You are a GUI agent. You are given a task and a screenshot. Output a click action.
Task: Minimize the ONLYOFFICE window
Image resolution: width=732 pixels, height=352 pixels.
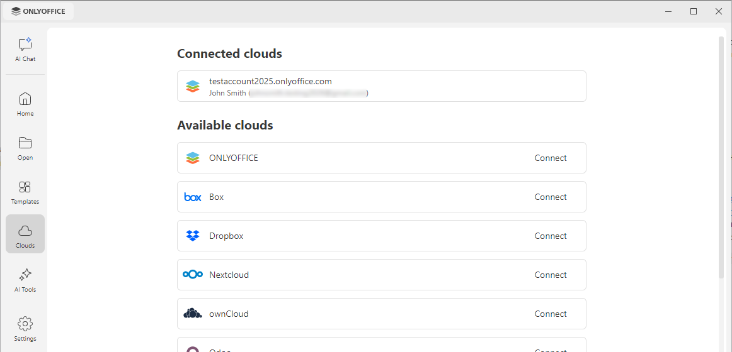coord(668,12)
